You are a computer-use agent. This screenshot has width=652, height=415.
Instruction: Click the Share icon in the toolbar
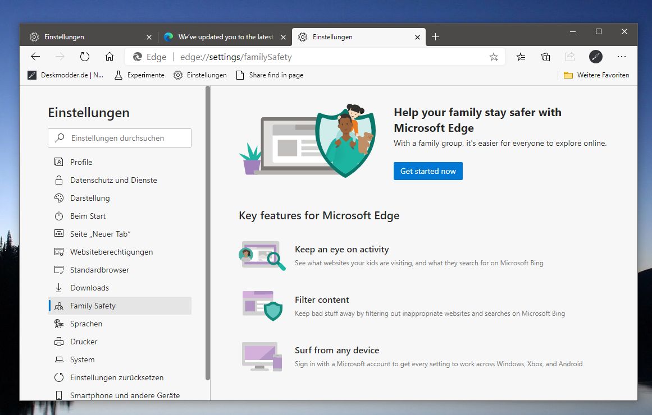click(x=570, y=57)
